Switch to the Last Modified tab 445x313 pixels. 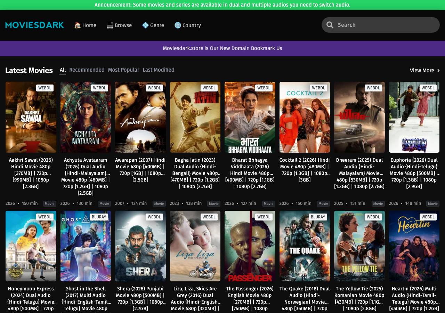click(159, 70)
